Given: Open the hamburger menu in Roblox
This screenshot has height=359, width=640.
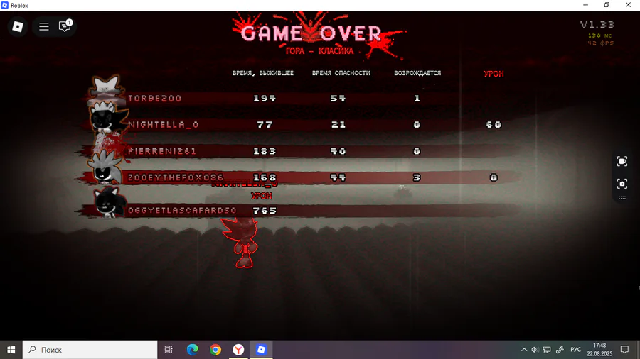Looking at the screenshot, I should 43,27.
